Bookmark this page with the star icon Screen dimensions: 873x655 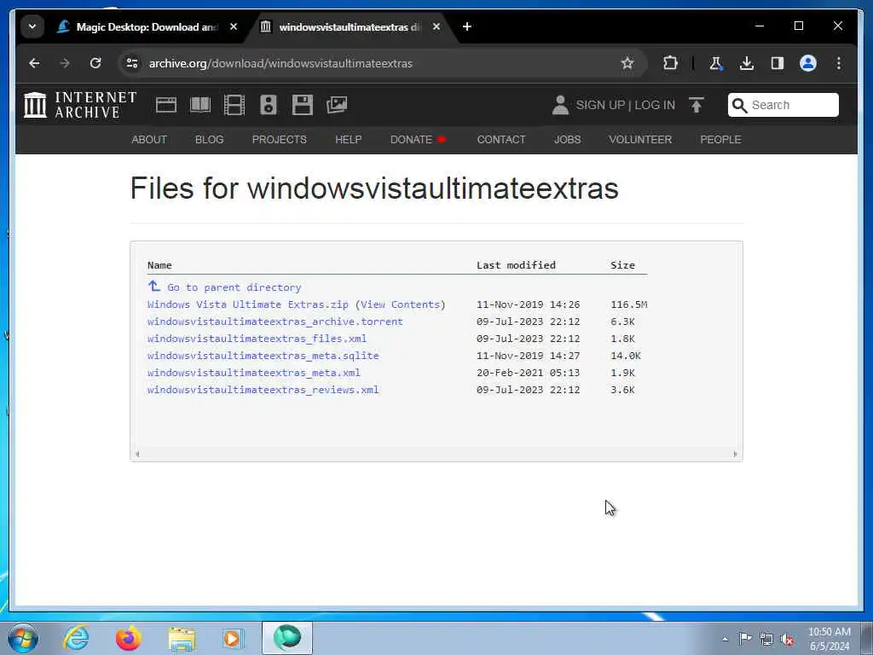pos(627,63)
